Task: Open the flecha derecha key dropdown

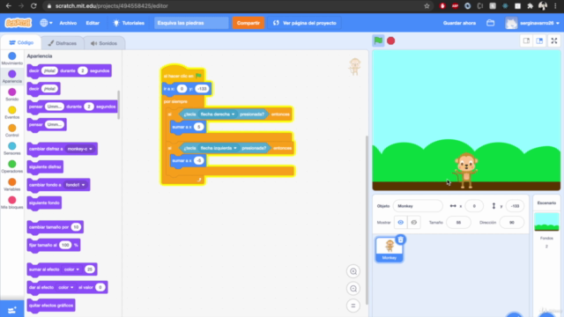Action: 218,114
